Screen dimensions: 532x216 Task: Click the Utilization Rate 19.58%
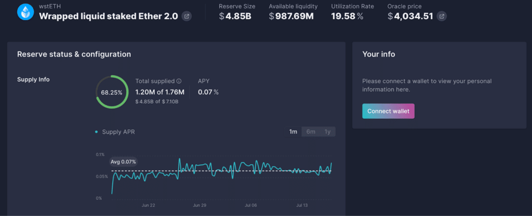[347, 16]
